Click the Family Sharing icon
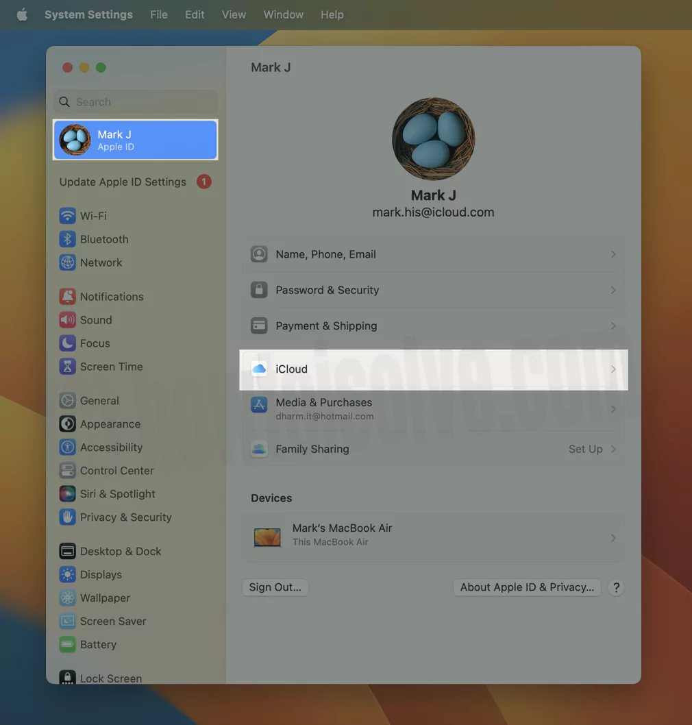The height and width of the screenshot is (725, 692). pos(259,449)
